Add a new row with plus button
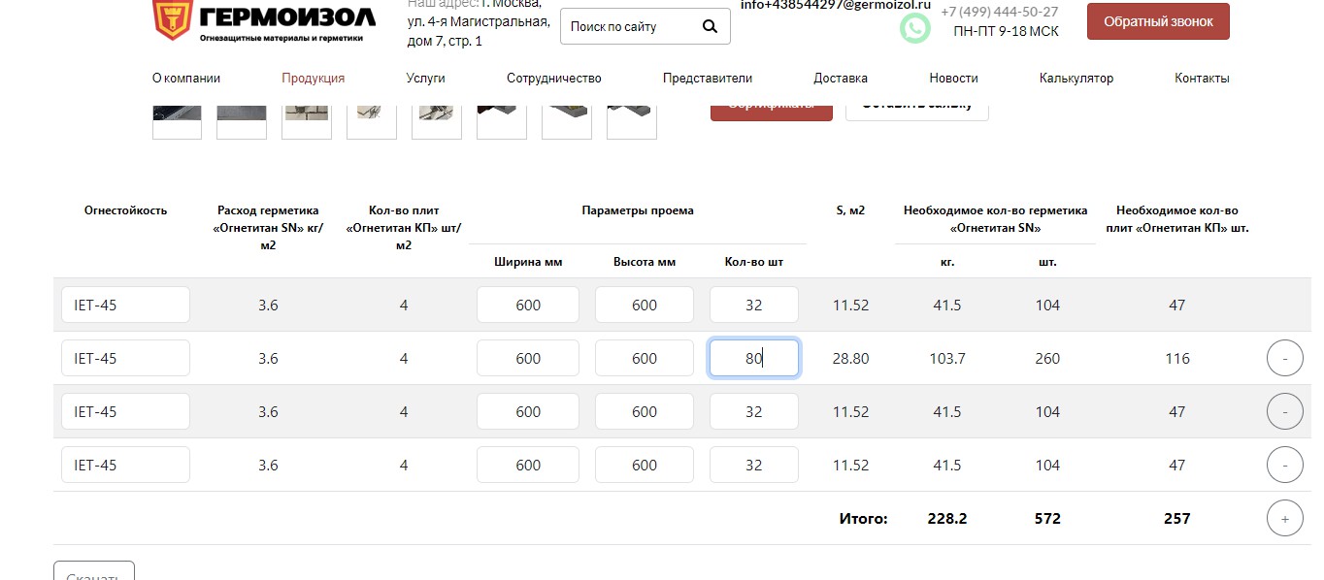Image resolution: width=1324 pixels, height=580 pixels. [x=1285, y=519]
